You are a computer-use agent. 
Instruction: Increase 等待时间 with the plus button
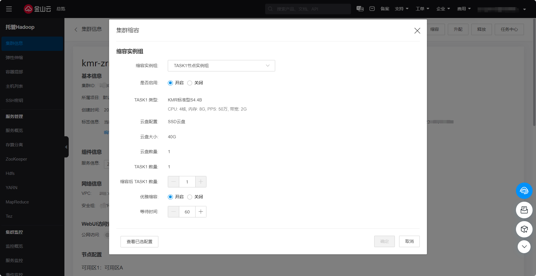(201, 212)
